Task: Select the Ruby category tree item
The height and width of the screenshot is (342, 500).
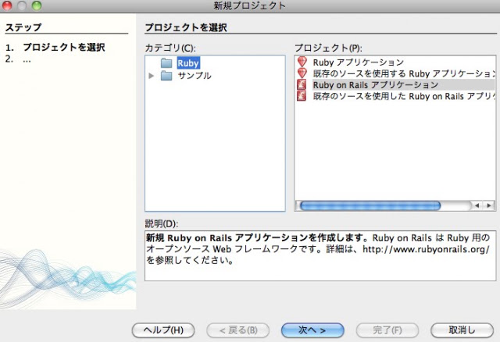Action: (188, 63)
